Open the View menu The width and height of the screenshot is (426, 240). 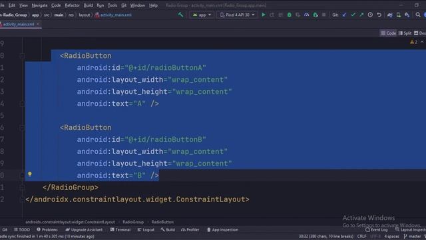point(23,5)
